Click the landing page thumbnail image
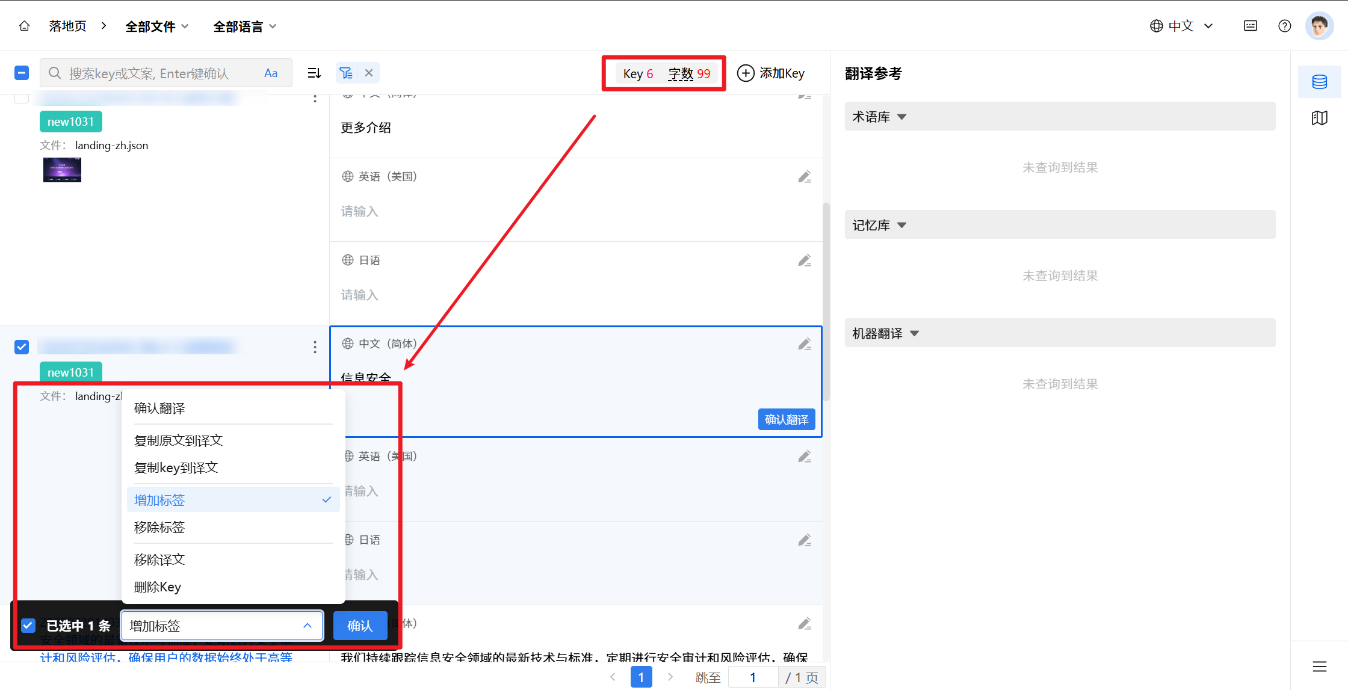 pos(62,170)
